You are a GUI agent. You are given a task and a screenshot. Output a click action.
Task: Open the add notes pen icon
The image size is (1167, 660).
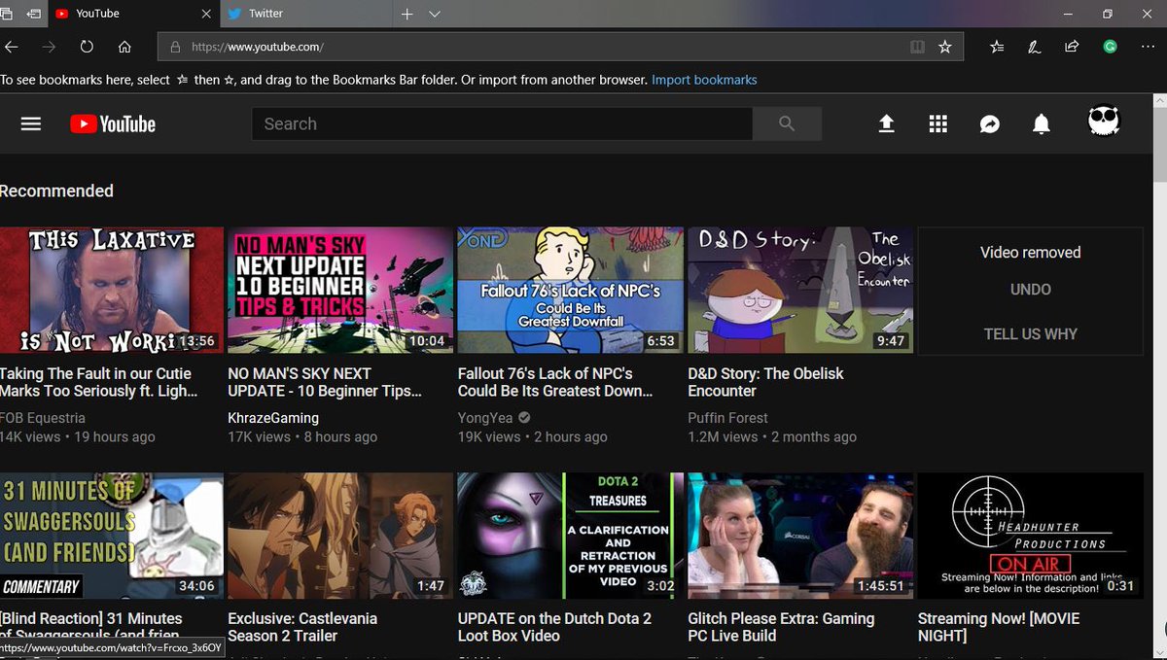pyautogui.click(x=1035, y=46)
